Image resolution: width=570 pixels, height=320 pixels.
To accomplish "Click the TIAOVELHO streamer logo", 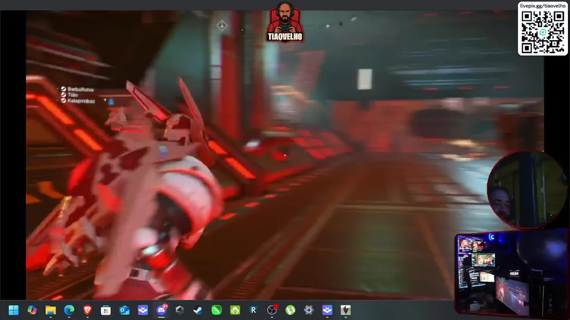I will [x=285, y=22].
